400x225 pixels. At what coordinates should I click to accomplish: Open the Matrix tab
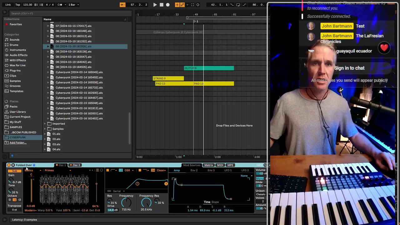tap(209, 165)
